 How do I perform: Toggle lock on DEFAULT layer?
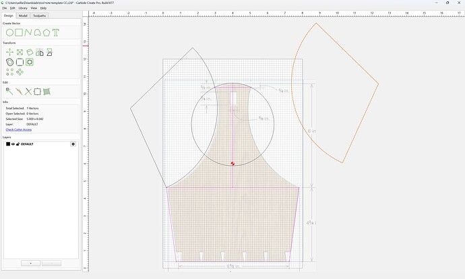tap(18, 144)
